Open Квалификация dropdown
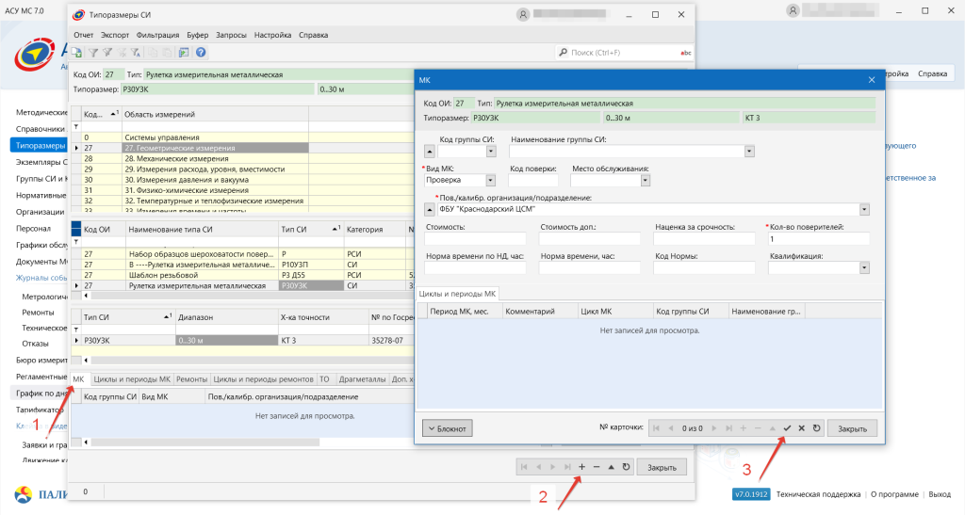965x515 pixels. 864,268
